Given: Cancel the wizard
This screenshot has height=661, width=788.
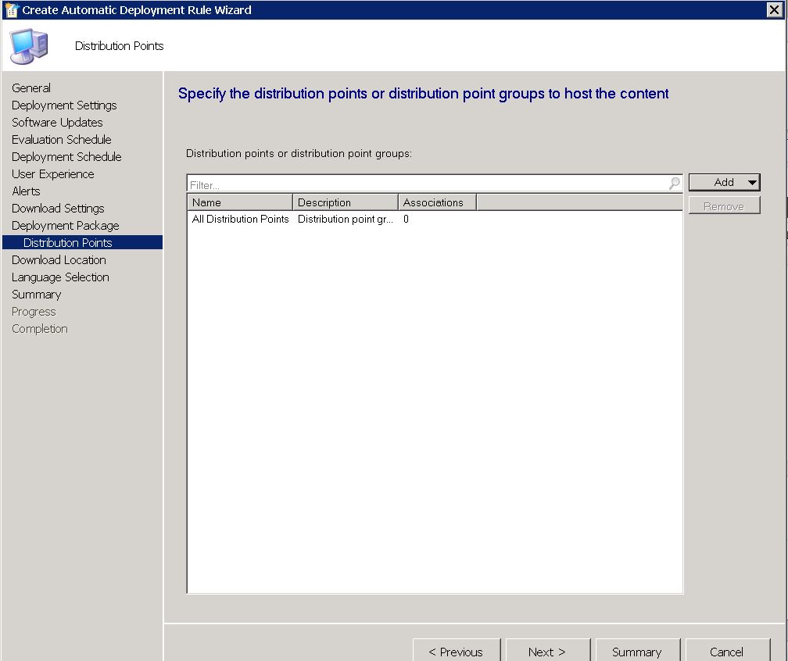Looking at the screenshot, I should click(727, 651).
